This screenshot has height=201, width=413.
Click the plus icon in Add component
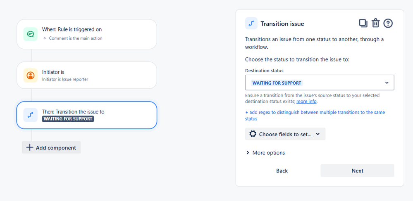pyautogui.click(x=30, y=148)
